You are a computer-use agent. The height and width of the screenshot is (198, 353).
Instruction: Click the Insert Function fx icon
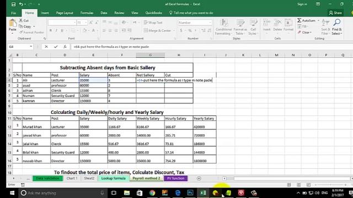[65, 47]
